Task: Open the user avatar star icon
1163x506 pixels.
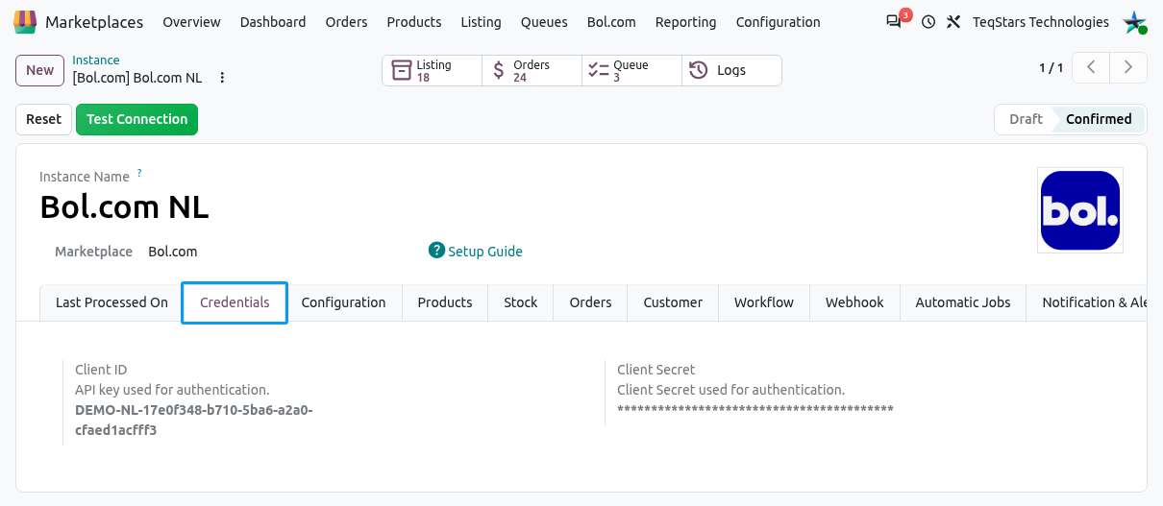Action: click(1135, 22)
